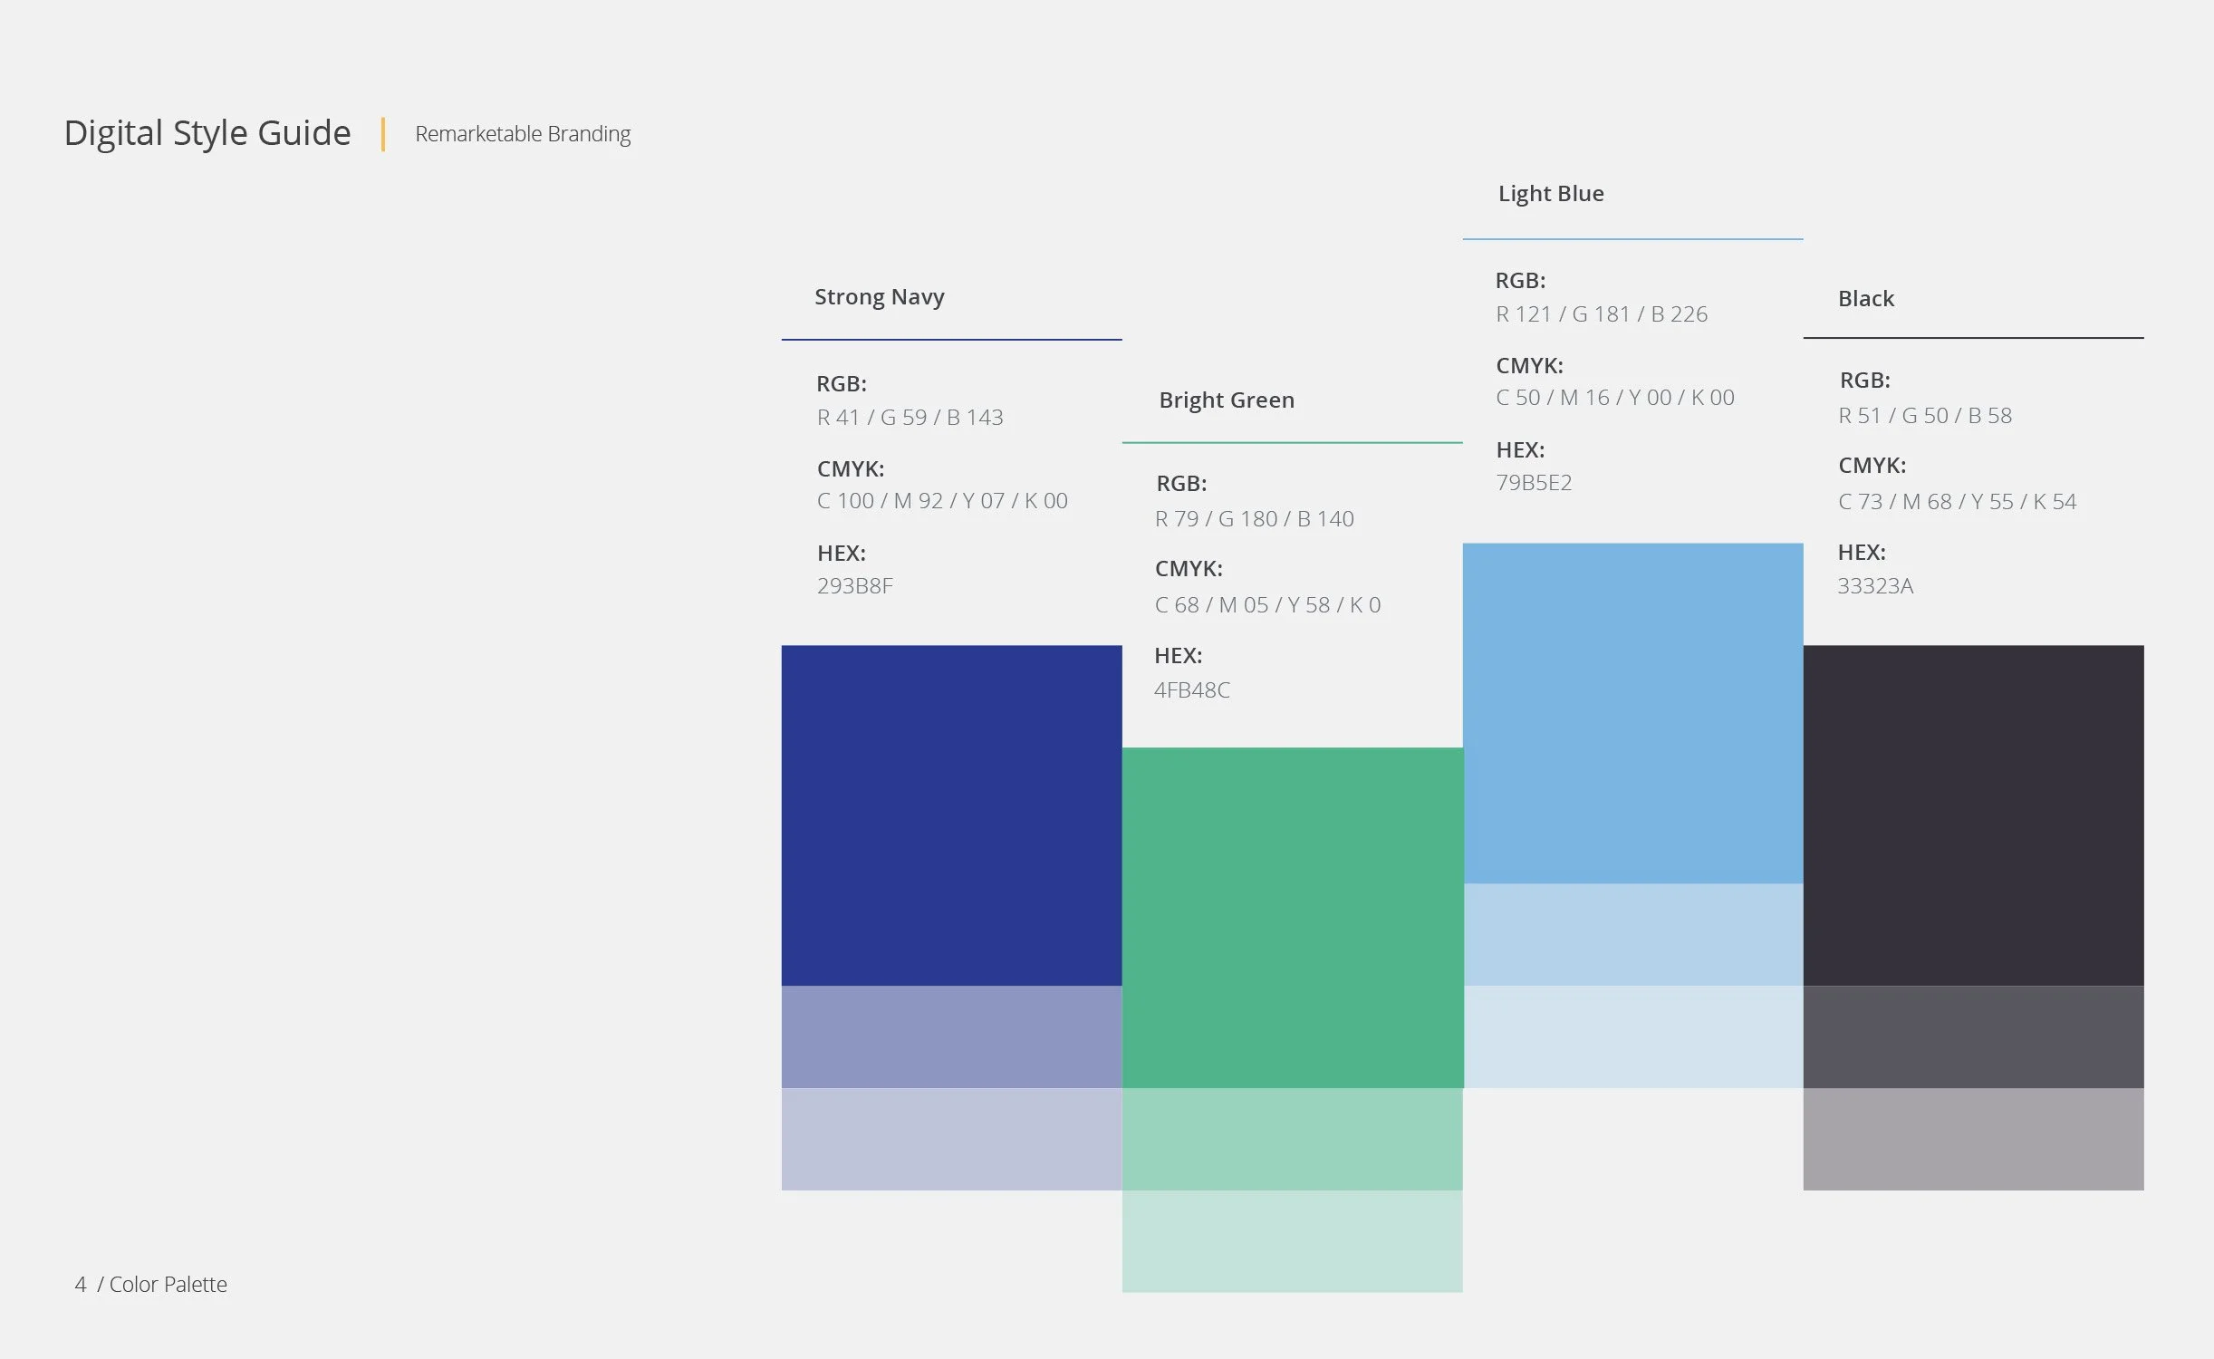Click the 'HEX:' label under Black
The image size is (2214, 1359).
pos(1862,553)
